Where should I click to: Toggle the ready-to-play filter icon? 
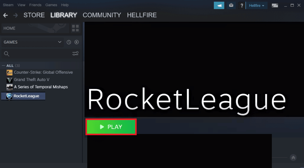(77, 42)
